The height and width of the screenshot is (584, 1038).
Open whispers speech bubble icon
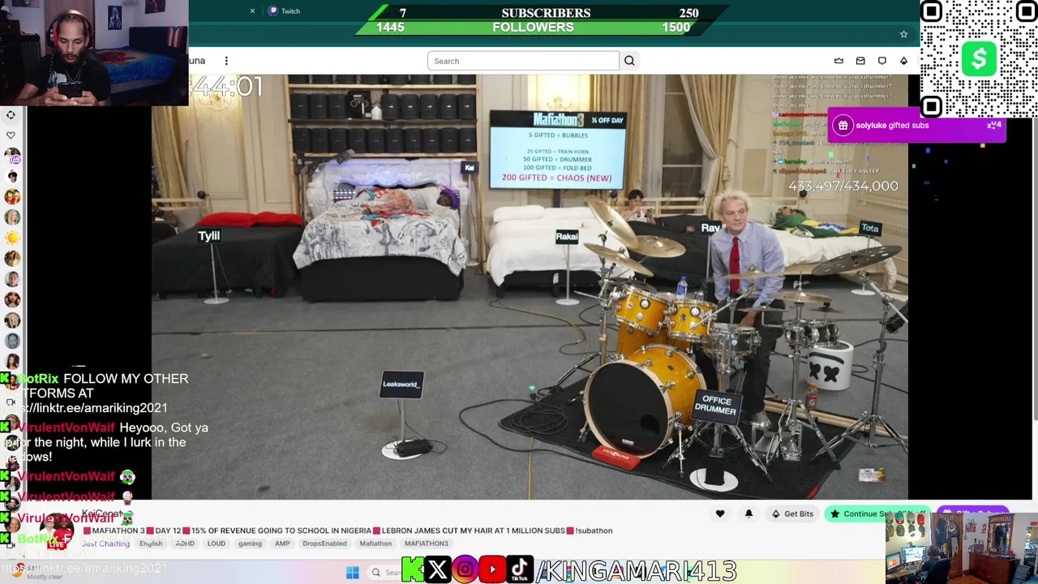pyautogui.click(x=882, y=61)
